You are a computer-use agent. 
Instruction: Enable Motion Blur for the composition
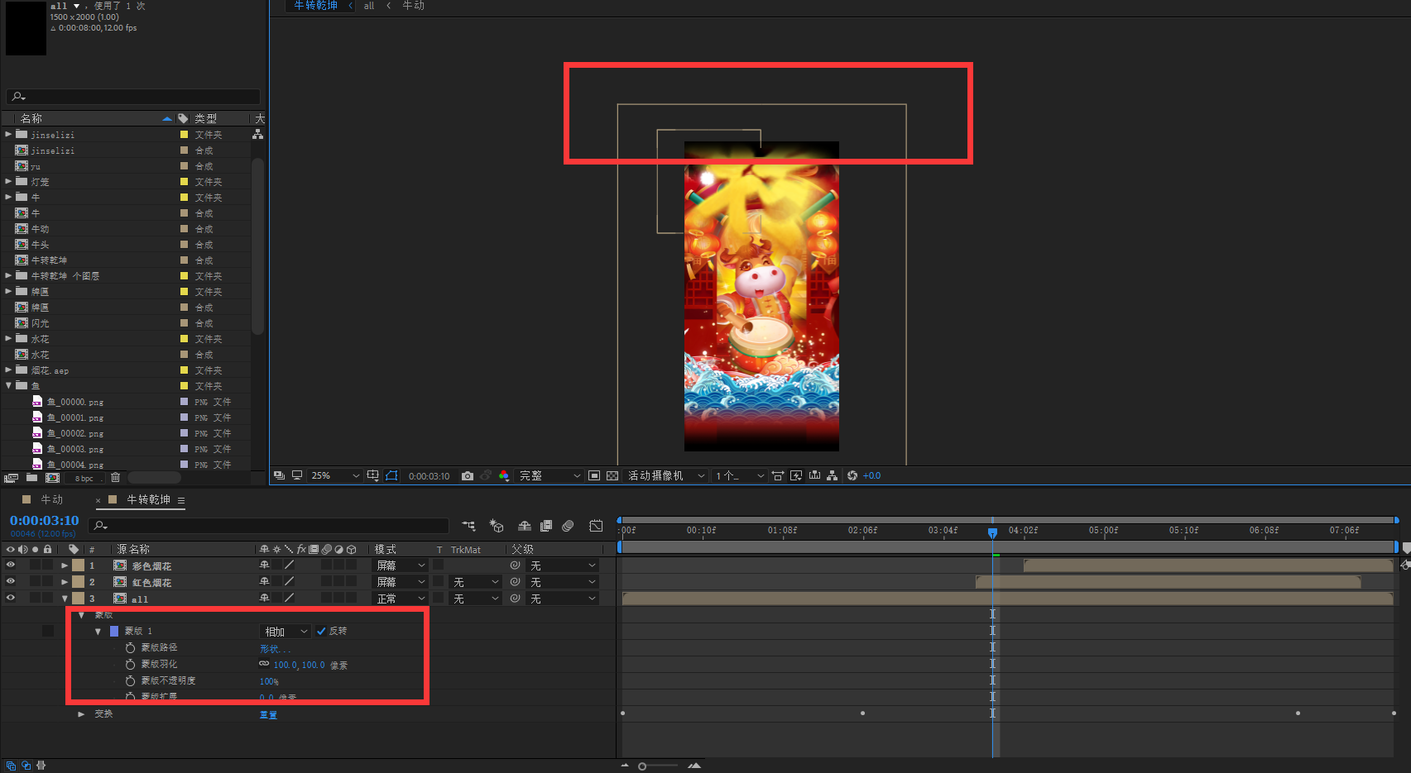pos(568,526)
